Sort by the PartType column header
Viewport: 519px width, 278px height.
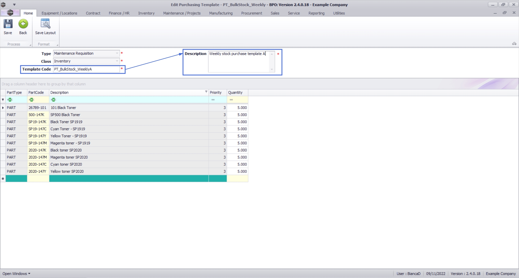coord(16,93)
